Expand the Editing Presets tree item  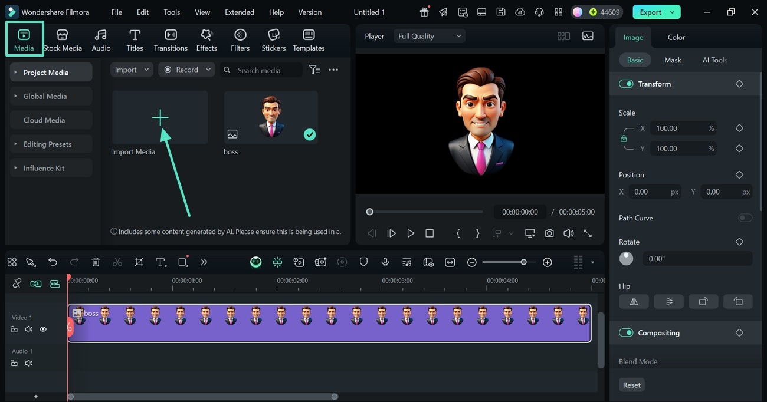16,144
